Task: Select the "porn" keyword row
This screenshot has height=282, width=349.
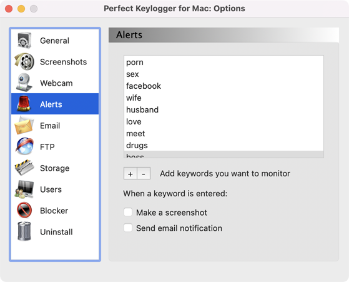Action: [x=224, y=62]
